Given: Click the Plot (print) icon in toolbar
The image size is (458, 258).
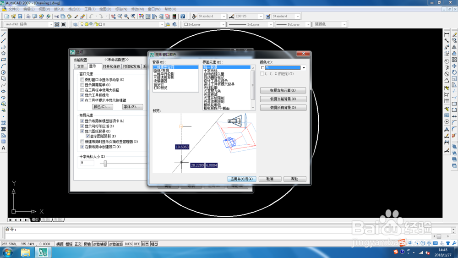Looking at the screenshot, I should (x=28, y=16).
